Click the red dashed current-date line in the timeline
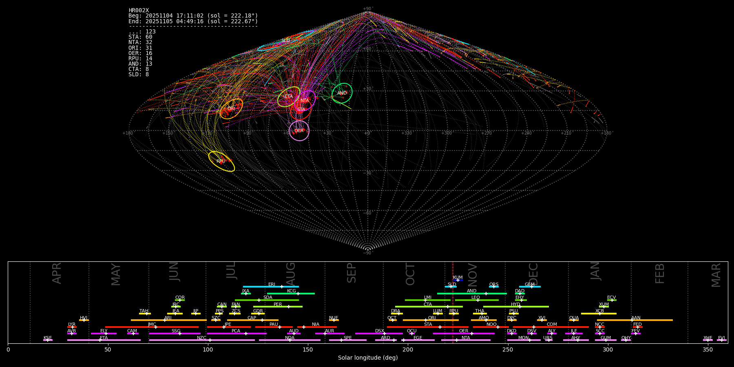The image size is (734, 367). click(453, 302)
